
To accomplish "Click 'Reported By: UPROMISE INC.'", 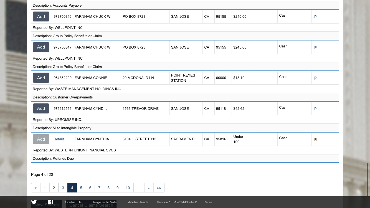I will click(x=57, y=120).
